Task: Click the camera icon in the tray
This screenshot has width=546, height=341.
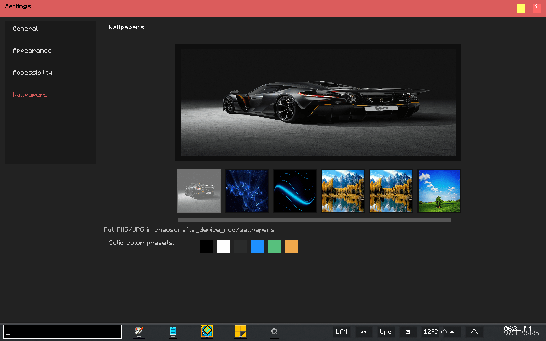Action: (x=452, y=332)
